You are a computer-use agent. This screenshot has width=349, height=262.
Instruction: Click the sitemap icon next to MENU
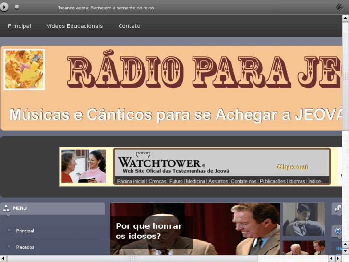[6, 208]
